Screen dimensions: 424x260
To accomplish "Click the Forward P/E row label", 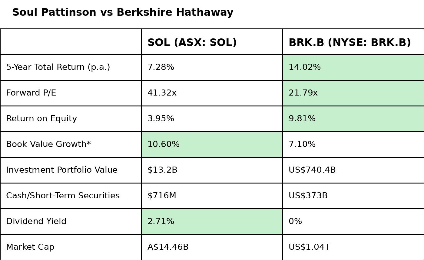I will click(x=31, y=93).
